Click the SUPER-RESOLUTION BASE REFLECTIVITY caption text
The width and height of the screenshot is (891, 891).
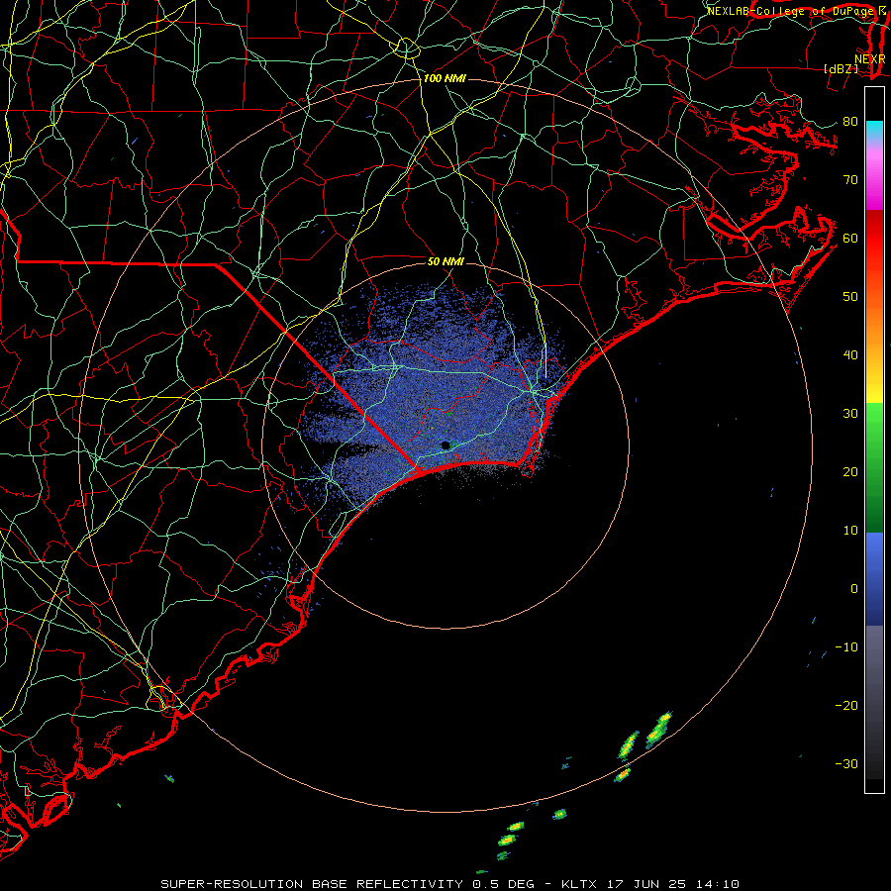312,884
